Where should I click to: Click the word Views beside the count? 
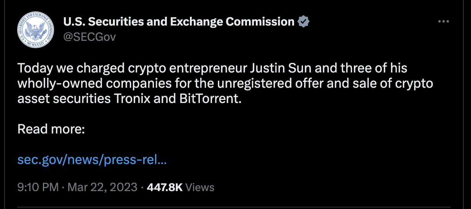click(x=200, y=187)
